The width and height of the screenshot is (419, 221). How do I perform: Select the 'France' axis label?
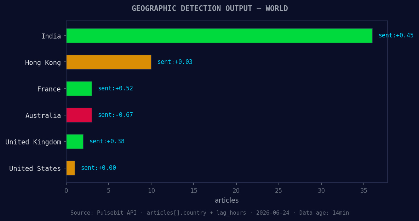click(x=49, y=89)
